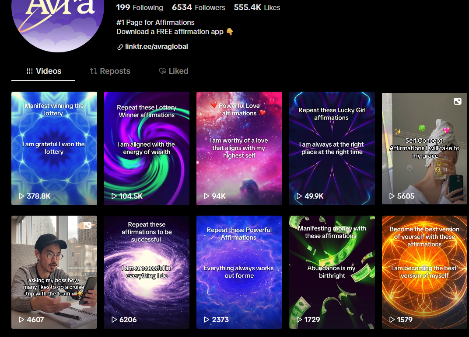Open the 199 Following list
Viewport: 469px width, 337px height.
pos(140,7)
